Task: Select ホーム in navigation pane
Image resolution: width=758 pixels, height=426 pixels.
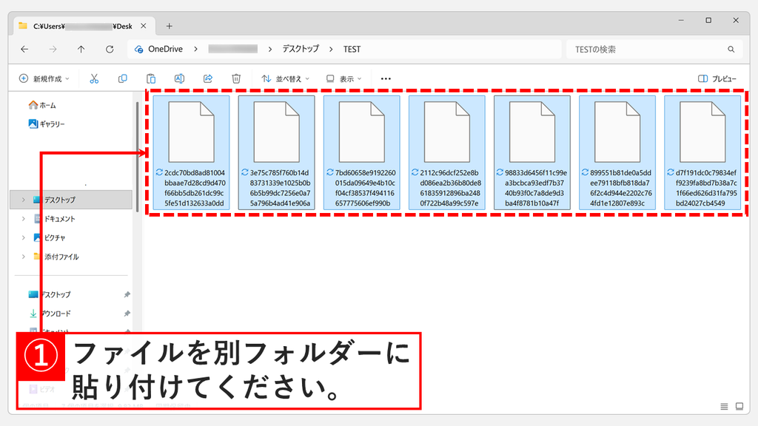Action: [x=42, y=105]
